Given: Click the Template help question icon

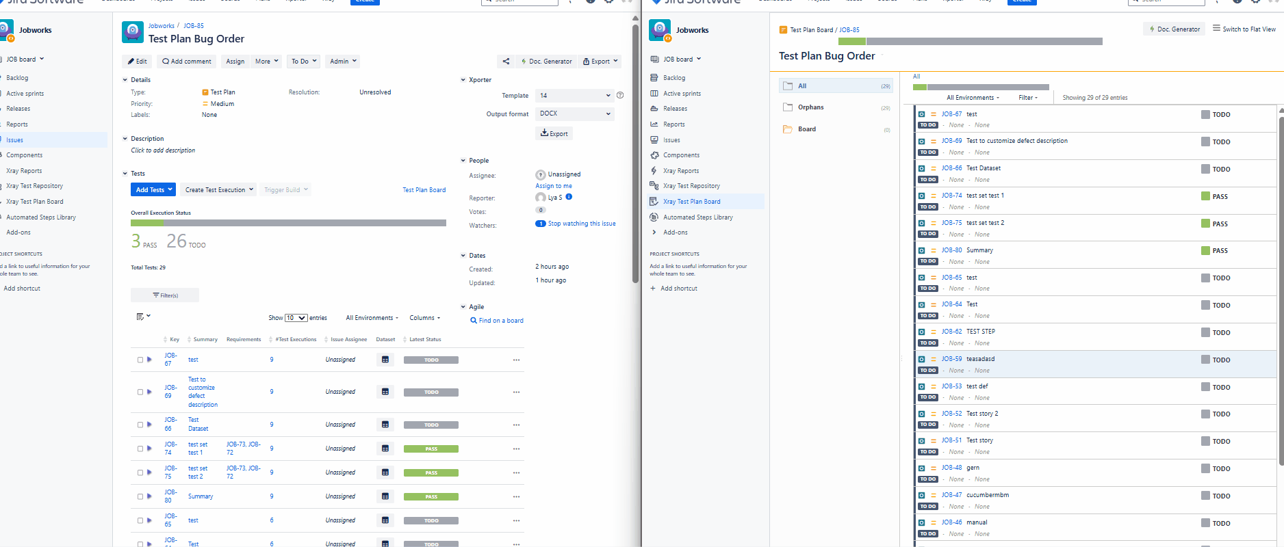Looking at the screenshot, I should coord(620,96).
